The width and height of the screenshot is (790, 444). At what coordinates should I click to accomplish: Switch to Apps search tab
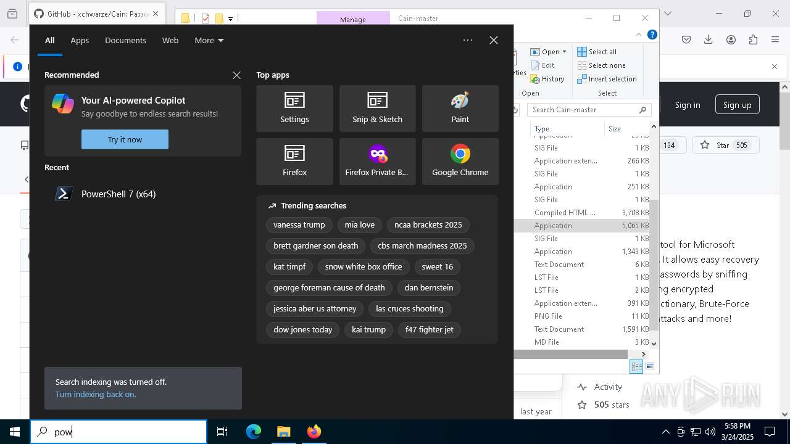[80, 40]
